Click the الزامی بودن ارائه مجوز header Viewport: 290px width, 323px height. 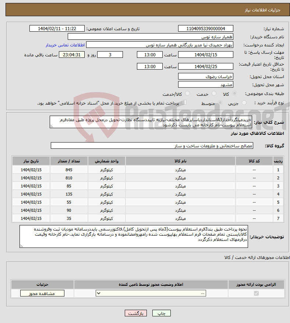(256, 284)
